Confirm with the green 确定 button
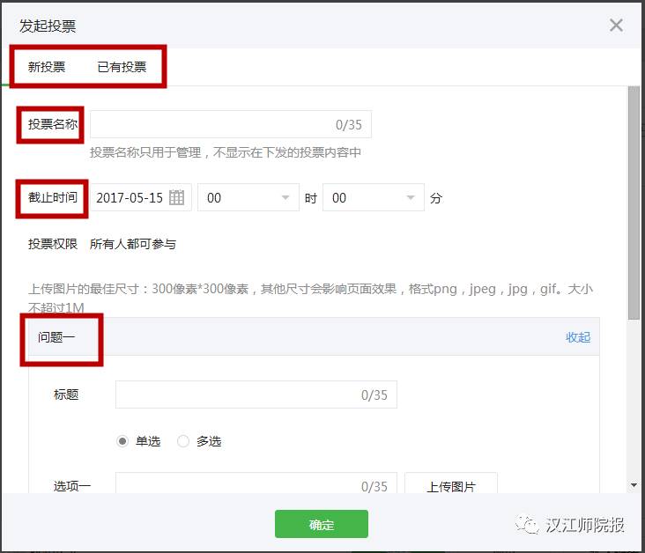The image size is (645, 553). pos(322,525)
